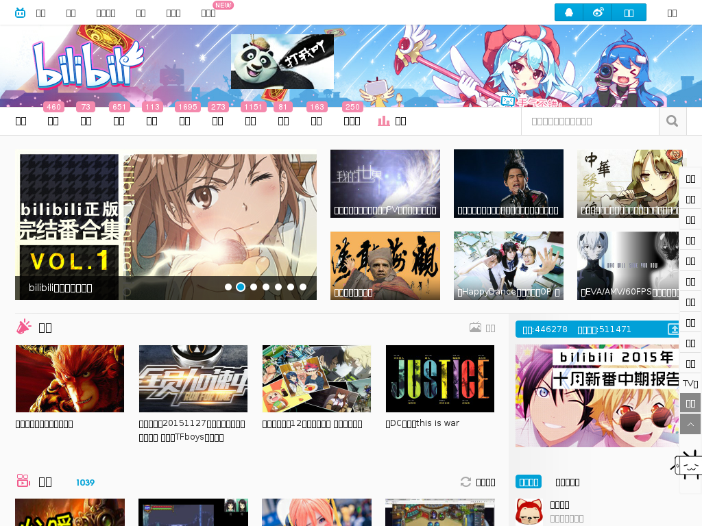Open the category with the 460 badge
The height and width of the screenshot is (526, 702).
tap(53, 121)
